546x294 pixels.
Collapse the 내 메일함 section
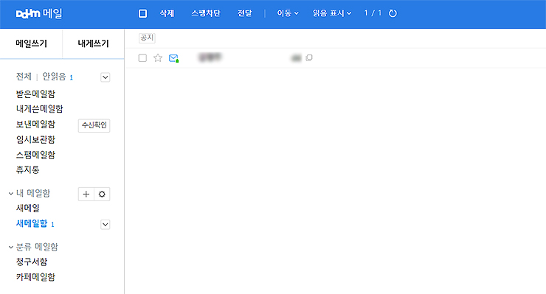tap(11, 194)
